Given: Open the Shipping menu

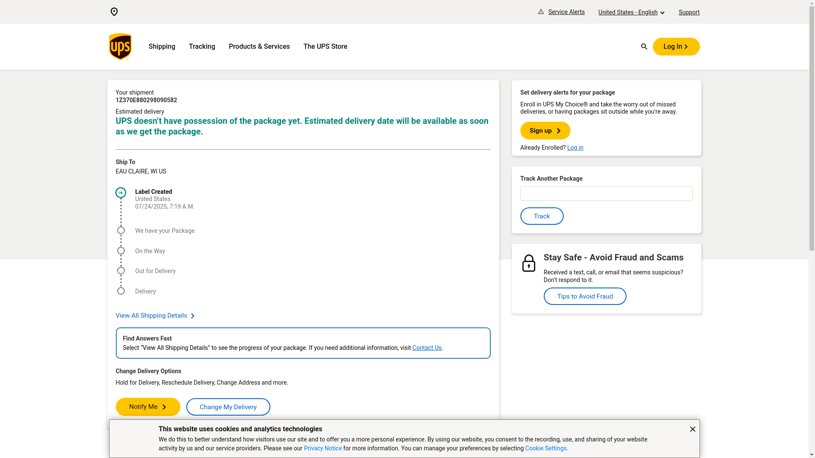Looking at the screenshot, I should (162, 47).
